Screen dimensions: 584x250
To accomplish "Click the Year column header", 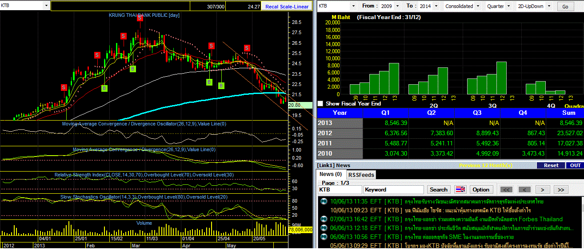I will click(x=340, y=113).
